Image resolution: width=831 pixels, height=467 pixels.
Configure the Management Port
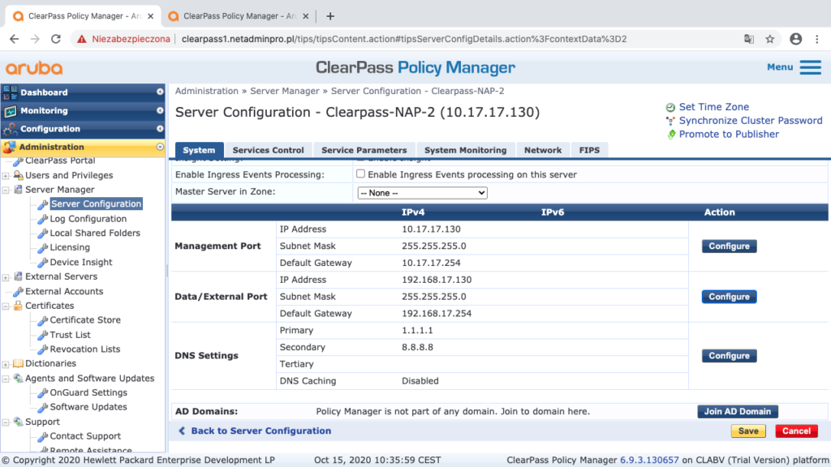coord(730,246)
